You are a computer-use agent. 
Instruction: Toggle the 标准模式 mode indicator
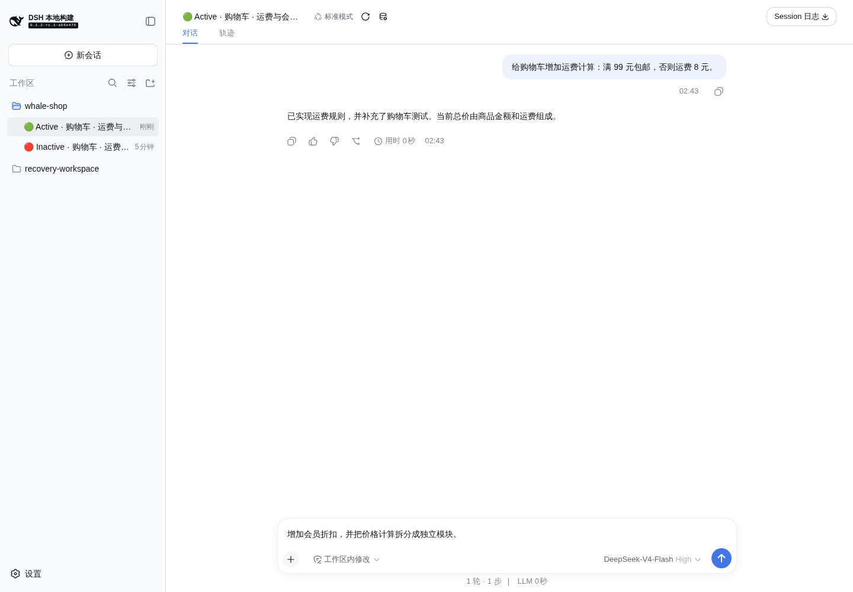point(333,17)
